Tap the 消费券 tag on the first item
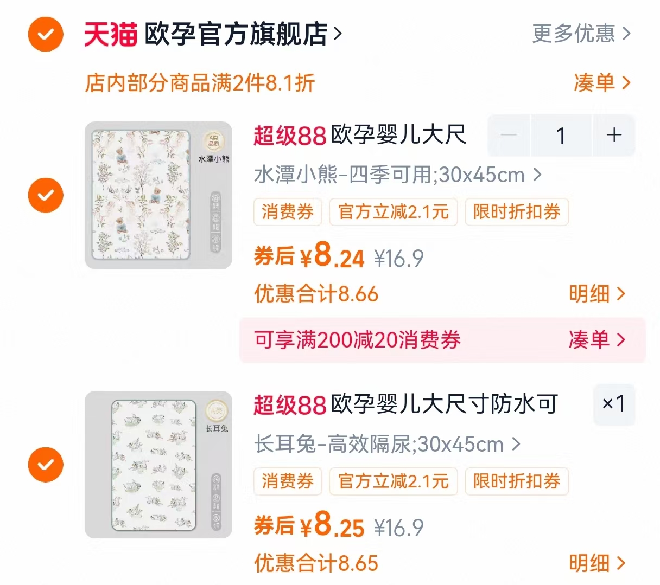This screenshot has height=585, width=660. pyautogui.click(x=288, y=213)
